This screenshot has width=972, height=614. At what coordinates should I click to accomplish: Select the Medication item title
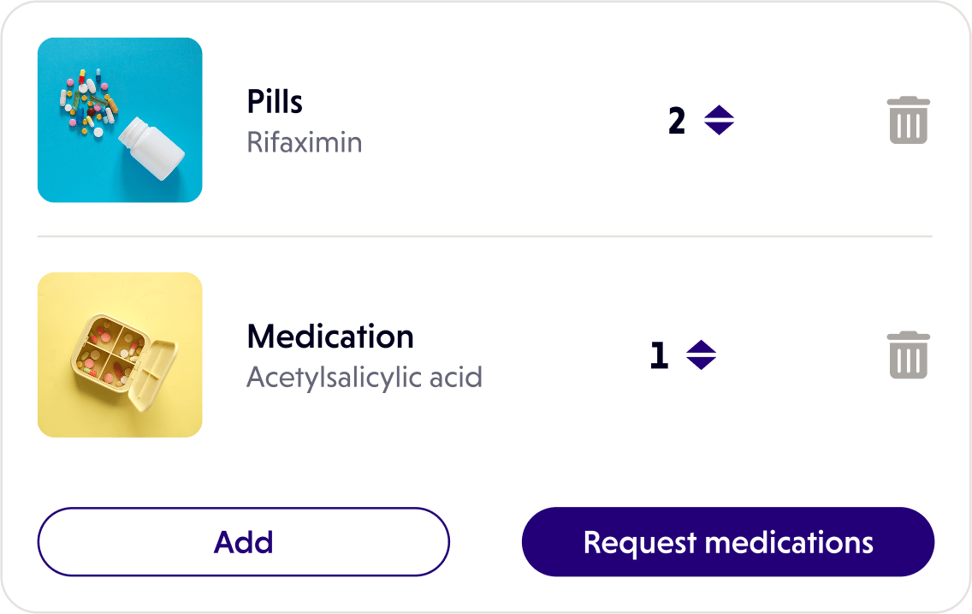click(329, 337)
